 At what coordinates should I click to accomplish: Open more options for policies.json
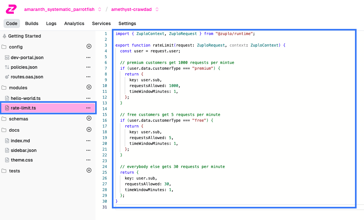tap(88, 67)
